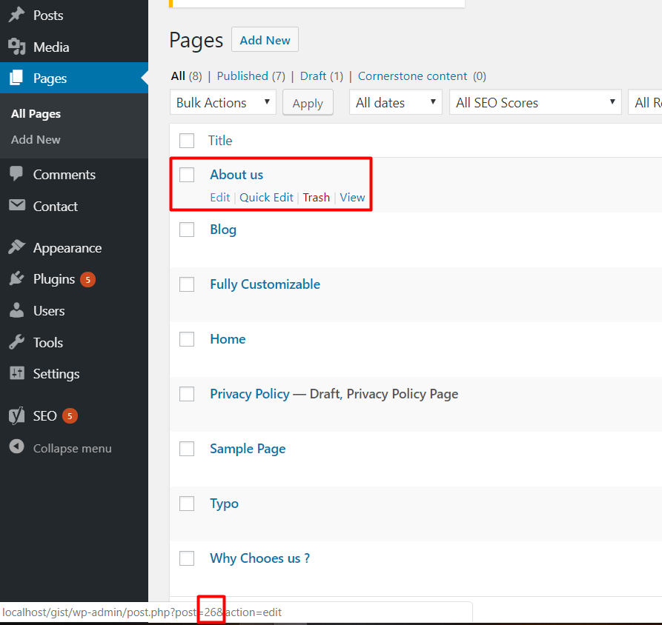Screen dimensions: 662x625
Task: Check the Why Chooes us page checkbox
Action: 187,558
